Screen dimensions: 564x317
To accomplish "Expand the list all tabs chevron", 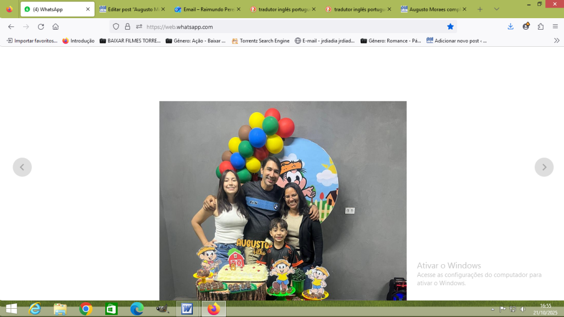I will (496, 9).
